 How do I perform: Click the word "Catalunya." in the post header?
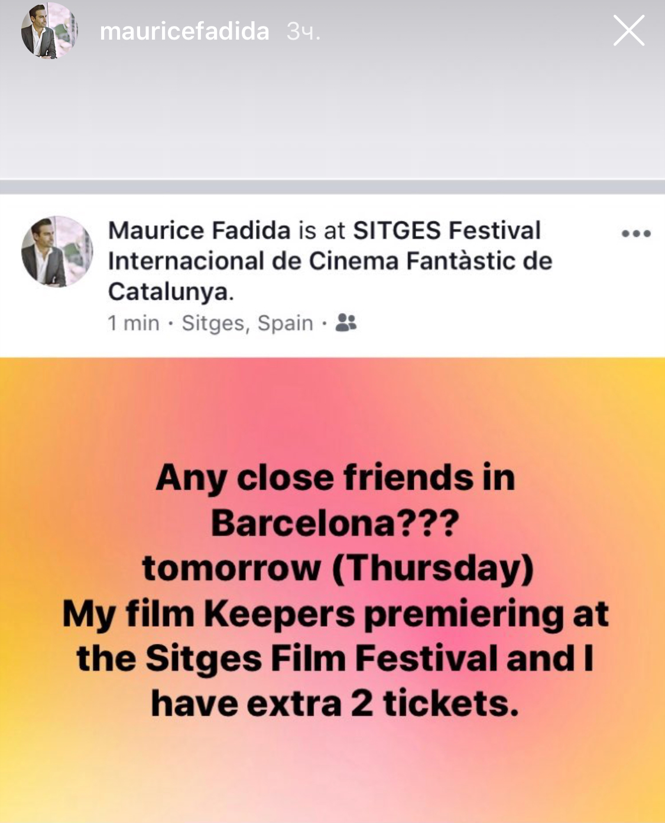[171, 291]
